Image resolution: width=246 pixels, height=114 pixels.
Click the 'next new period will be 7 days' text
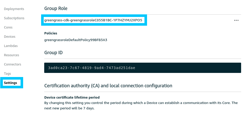click(69, 108)
